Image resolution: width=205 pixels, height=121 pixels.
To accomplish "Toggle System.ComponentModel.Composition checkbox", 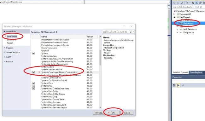I will coord(33,72).
